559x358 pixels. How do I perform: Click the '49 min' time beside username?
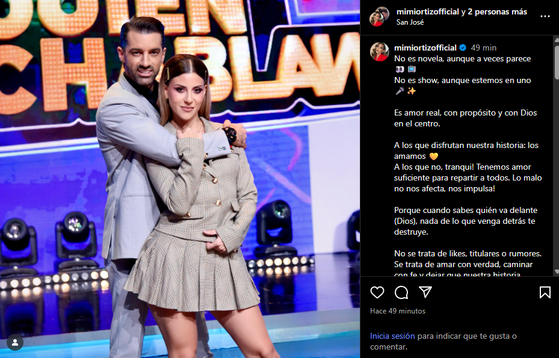(x=483, y=48)
